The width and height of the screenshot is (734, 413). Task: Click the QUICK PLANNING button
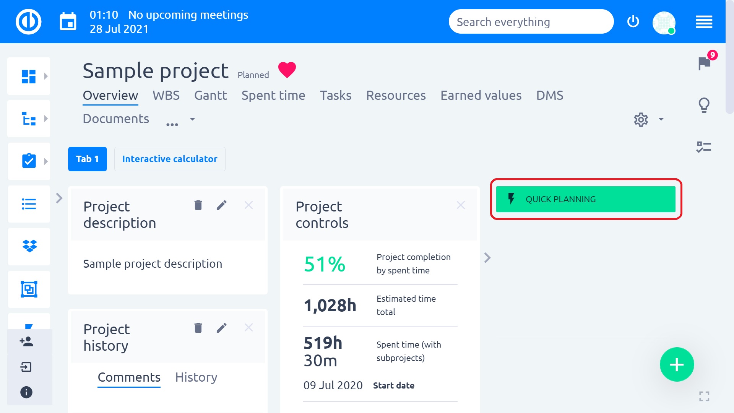(586, 199)
